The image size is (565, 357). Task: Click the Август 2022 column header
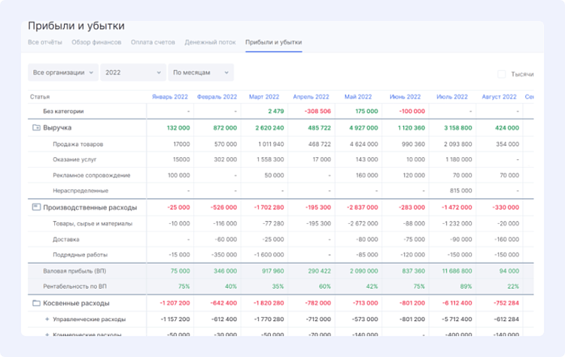499,97
